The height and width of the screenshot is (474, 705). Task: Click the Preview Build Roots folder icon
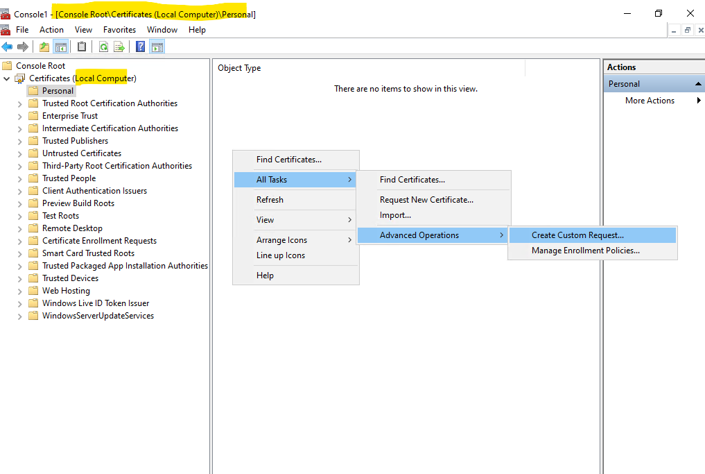click(x=33, y=203)
